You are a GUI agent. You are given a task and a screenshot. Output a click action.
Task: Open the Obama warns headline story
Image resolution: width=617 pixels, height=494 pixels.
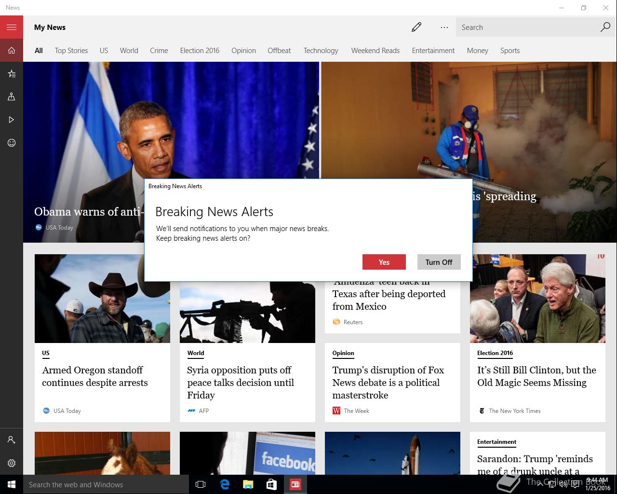pyautogui.click(x=89, y=211)
